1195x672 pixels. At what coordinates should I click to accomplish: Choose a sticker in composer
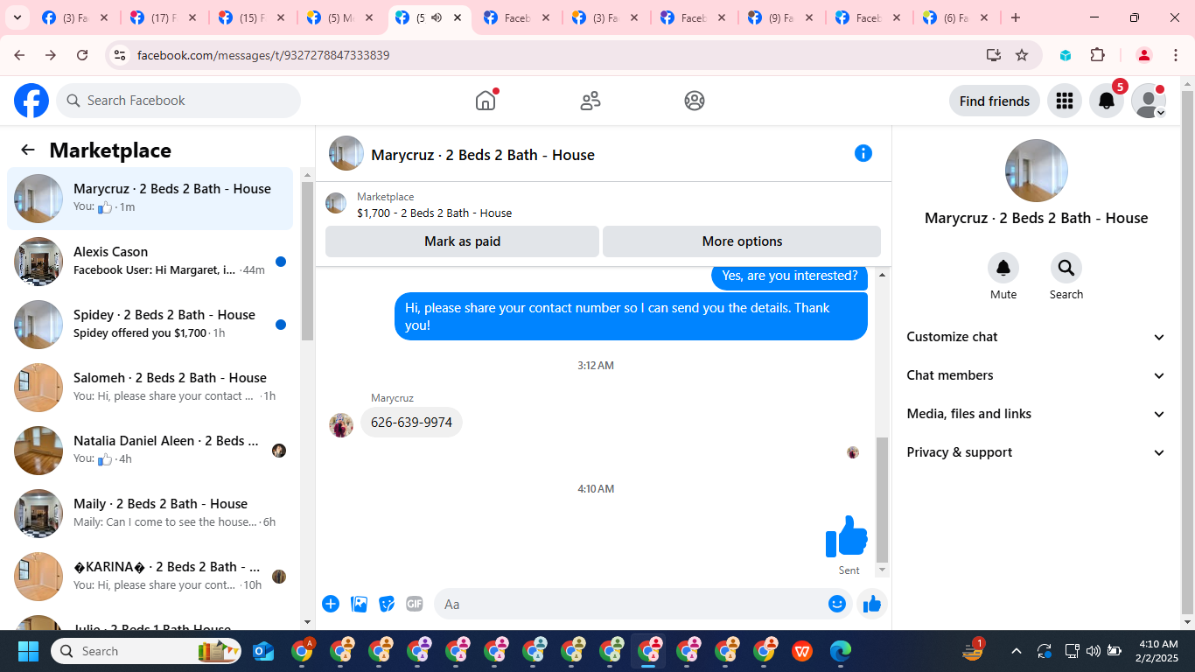pos(387,604)
